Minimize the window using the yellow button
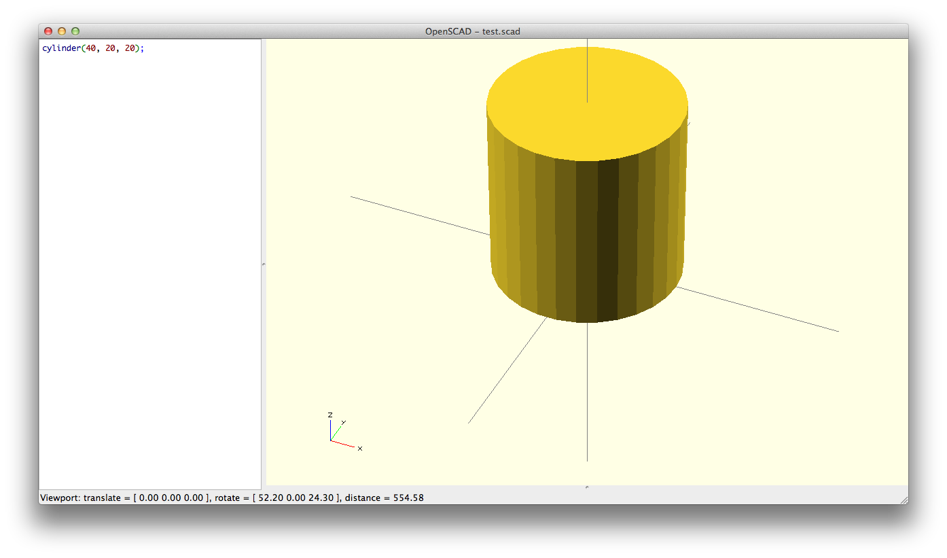This screenshot has height=558, width=947. click(x=62, y=31)
